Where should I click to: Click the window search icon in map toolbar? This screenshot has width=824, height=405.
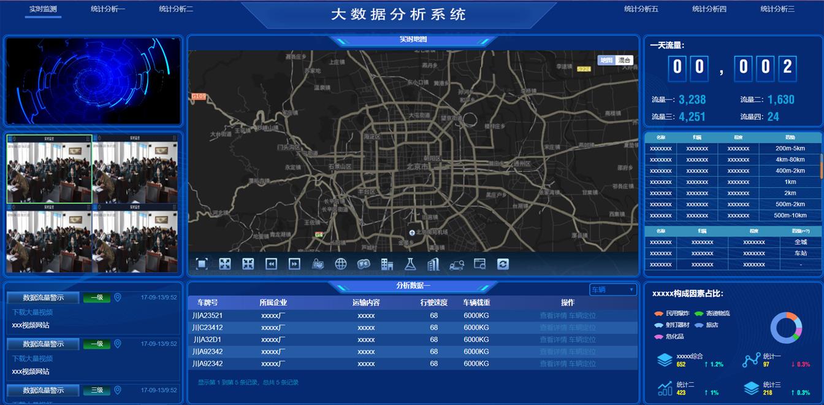479,264
